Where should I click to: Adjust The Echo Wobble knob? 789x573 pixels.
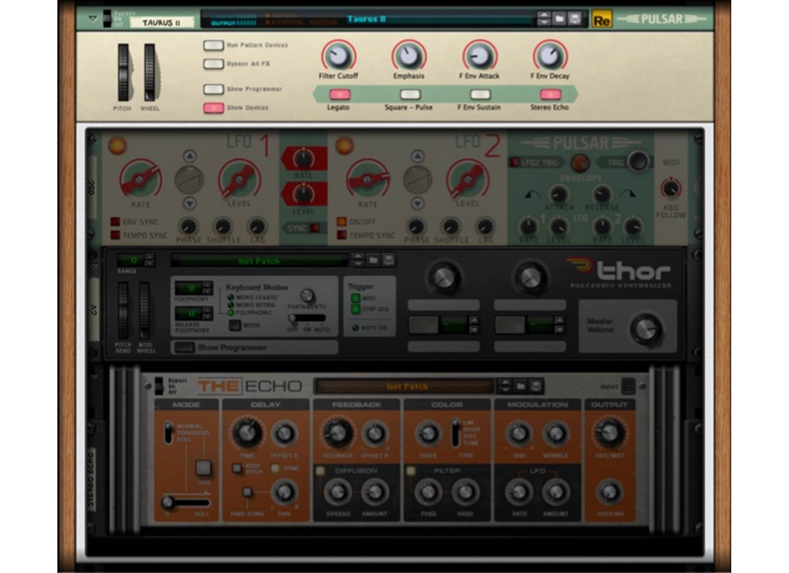click(555, 434)
